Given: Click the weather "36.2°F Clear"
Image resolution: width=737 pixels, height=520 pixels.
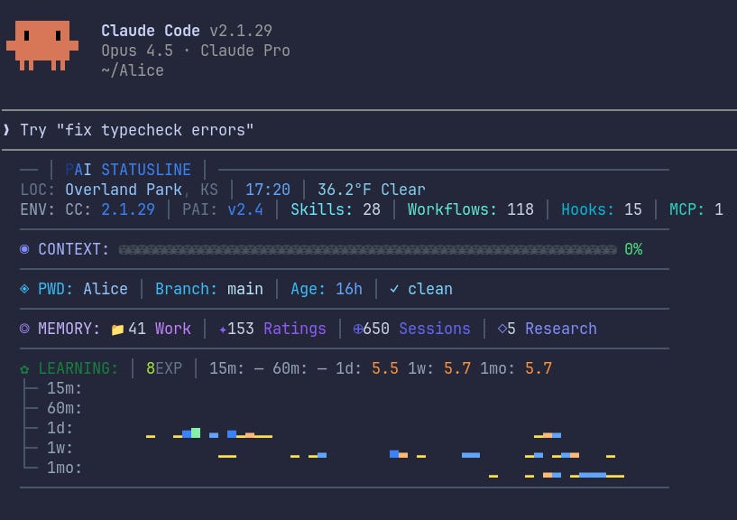Looking at the screenshot, I should (372, 190).
